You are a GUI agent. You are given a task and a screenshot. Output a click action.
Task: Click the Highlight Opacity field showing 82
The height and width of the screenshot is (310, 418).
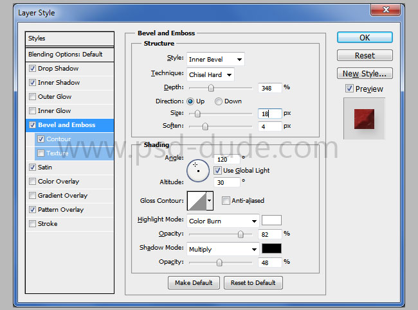(270, 234)
